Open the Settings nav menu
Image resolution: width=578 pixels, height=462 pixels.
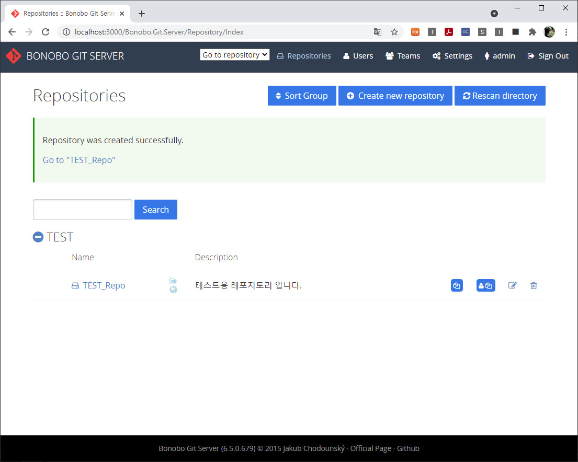point(452,56)
